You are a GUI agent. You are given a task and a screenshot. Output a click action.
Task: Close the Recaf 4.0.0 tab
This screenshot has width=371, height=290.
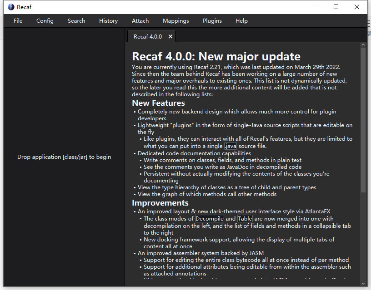pos(170,37)
